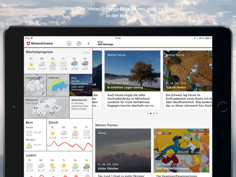
Task: Tap Luzern Tuesday fog icon
Action: point(30,166)
